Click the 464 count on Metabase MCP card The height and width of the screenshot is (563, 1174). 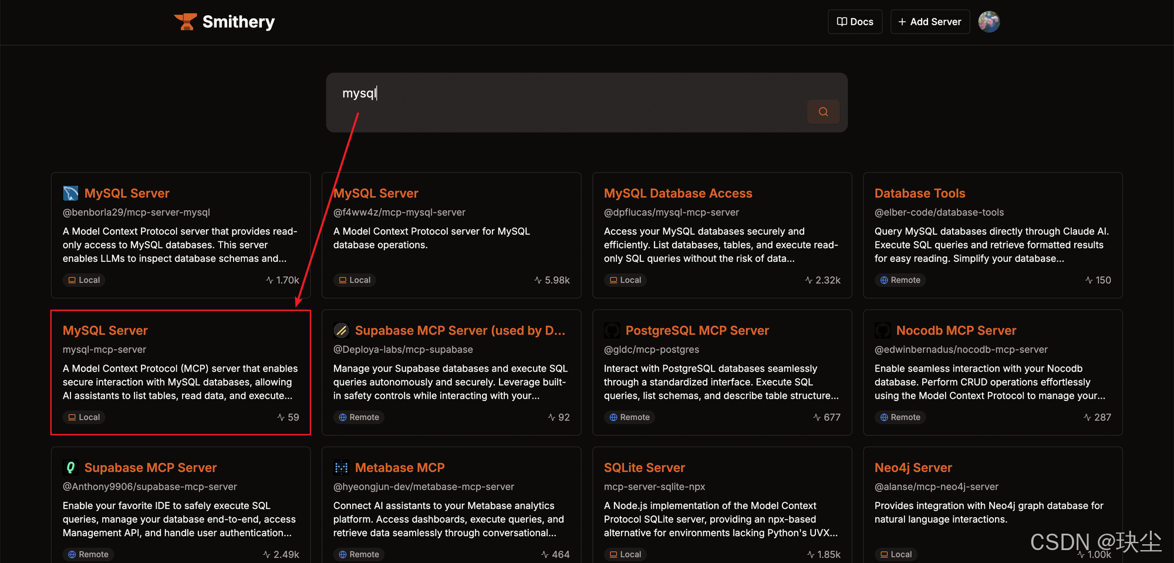tap(555, 554)
